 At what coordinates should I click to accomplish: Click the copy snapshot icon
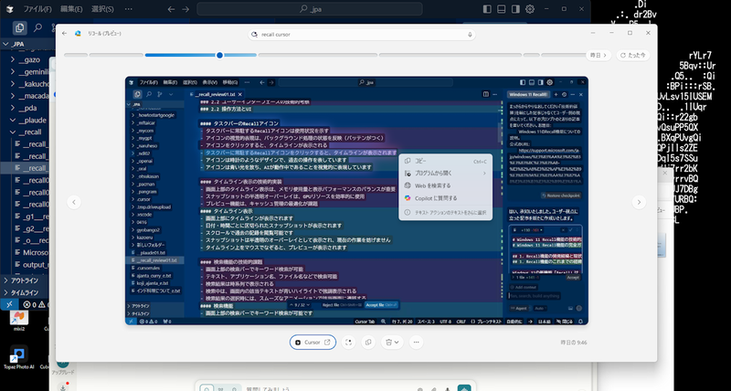coord(368,342)
